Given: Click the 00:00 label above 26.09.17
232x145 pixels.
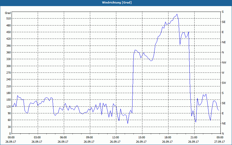Looking at the screenshot, I should coord(11,137).
